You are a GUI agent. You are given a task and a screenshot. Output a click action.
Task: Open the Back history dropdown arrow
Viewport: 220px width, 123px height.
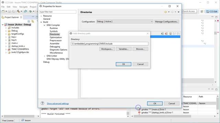(x=169, y=12)
